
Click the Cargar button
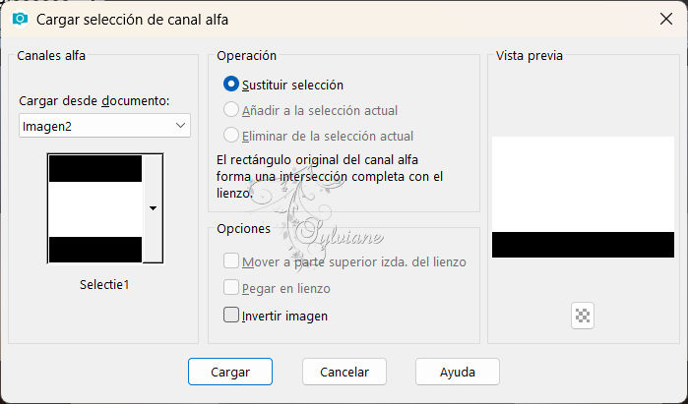click(x=230, y=372)
